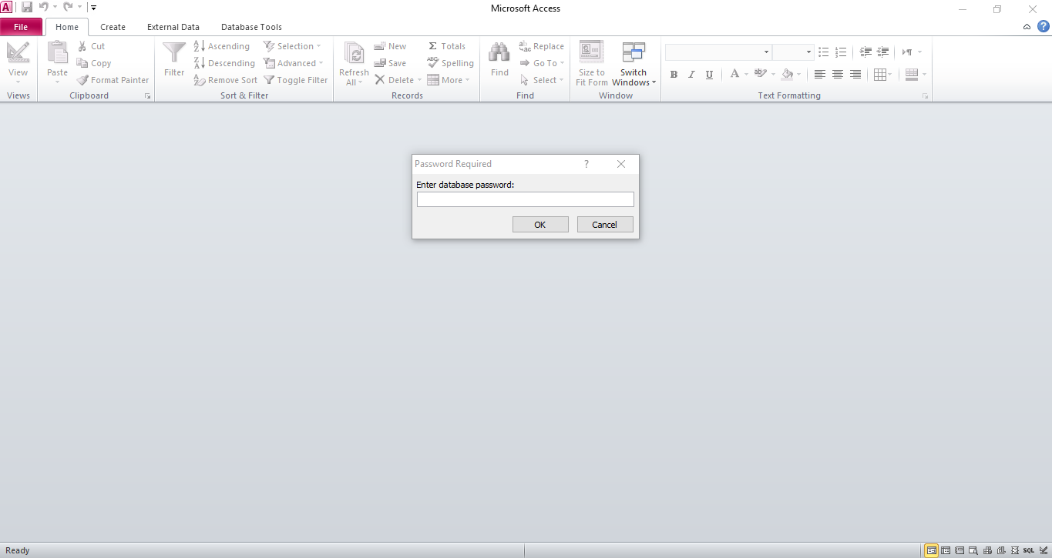Open the File tab

(x=21, y=27)
